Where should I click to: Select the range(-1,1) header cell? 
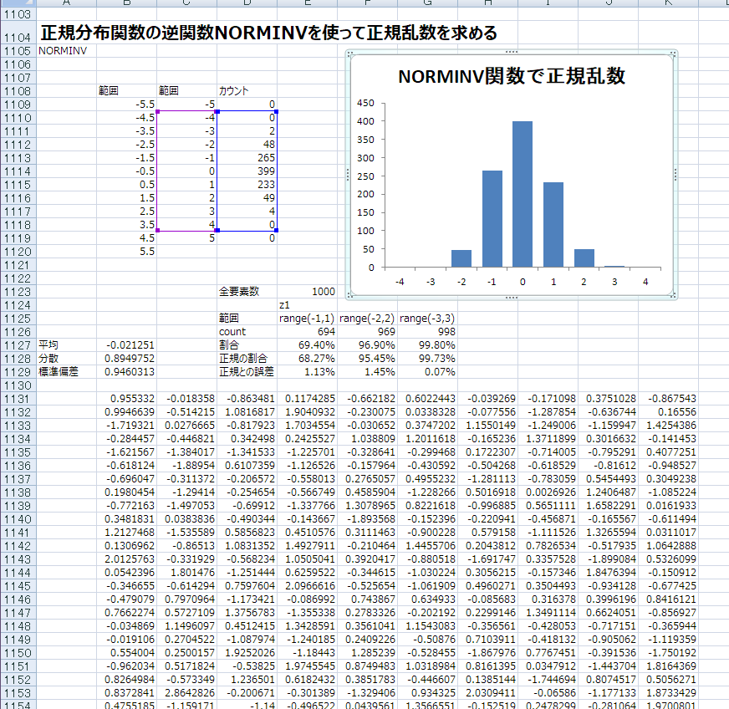click(308, 319)
